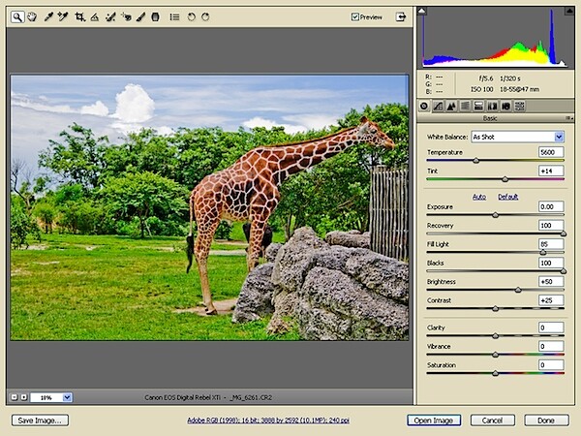The height and width of the screenshot is (436, 581).
Task: Open the White Balance dropdown
Action: pos(518,137)
